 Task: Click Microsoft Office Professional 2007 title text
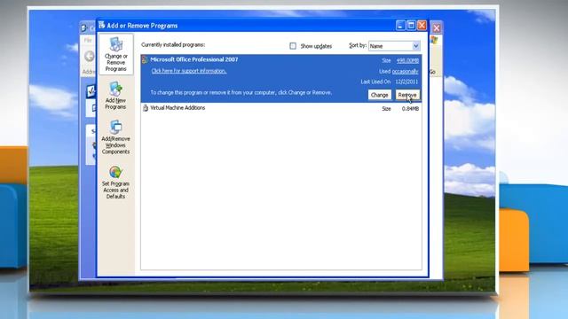(x=194, y=59)
